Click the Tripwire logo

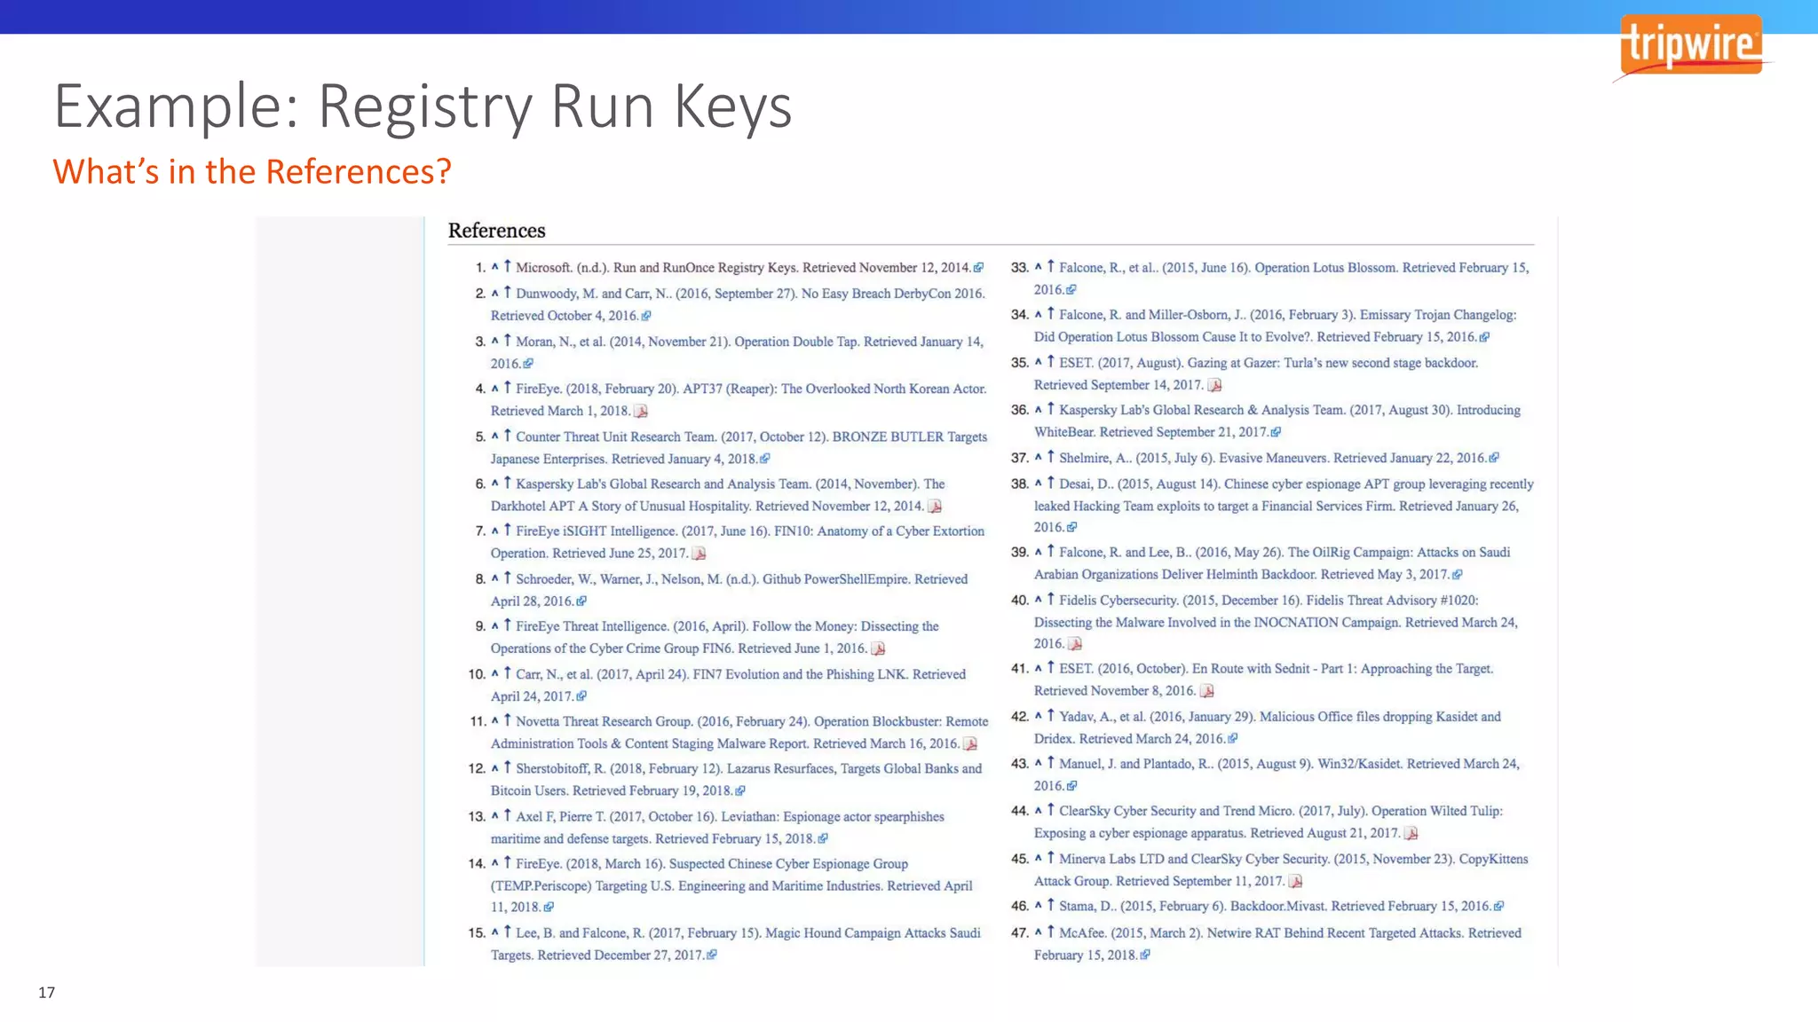[1690, 46]
